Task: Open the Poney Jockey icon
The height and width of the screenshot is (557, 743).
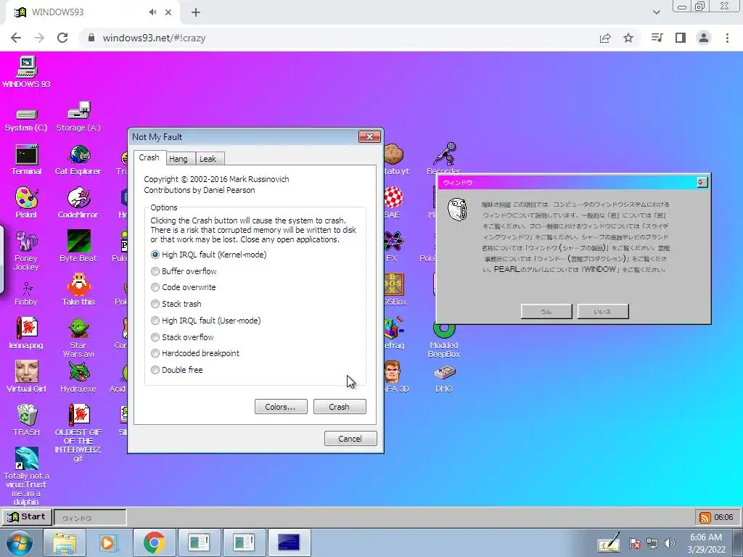Action: [x=26, y=250]
